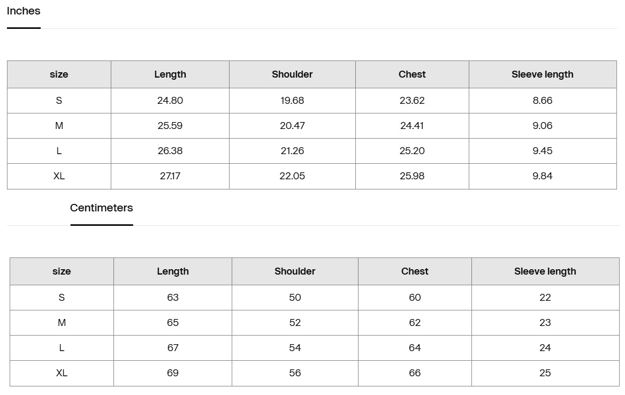Screen dimensions: 625x395
Task: Click the 23 sleeve length cell
Action: tap(545, 323)
